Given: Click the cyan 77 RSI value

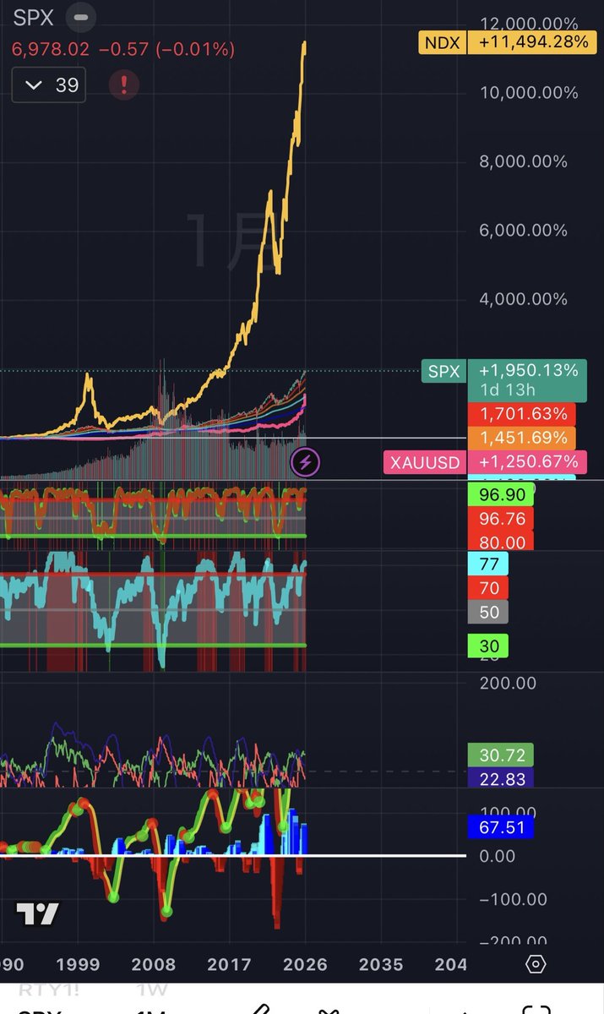Looking at the screenshot, I should click(489, 564).
